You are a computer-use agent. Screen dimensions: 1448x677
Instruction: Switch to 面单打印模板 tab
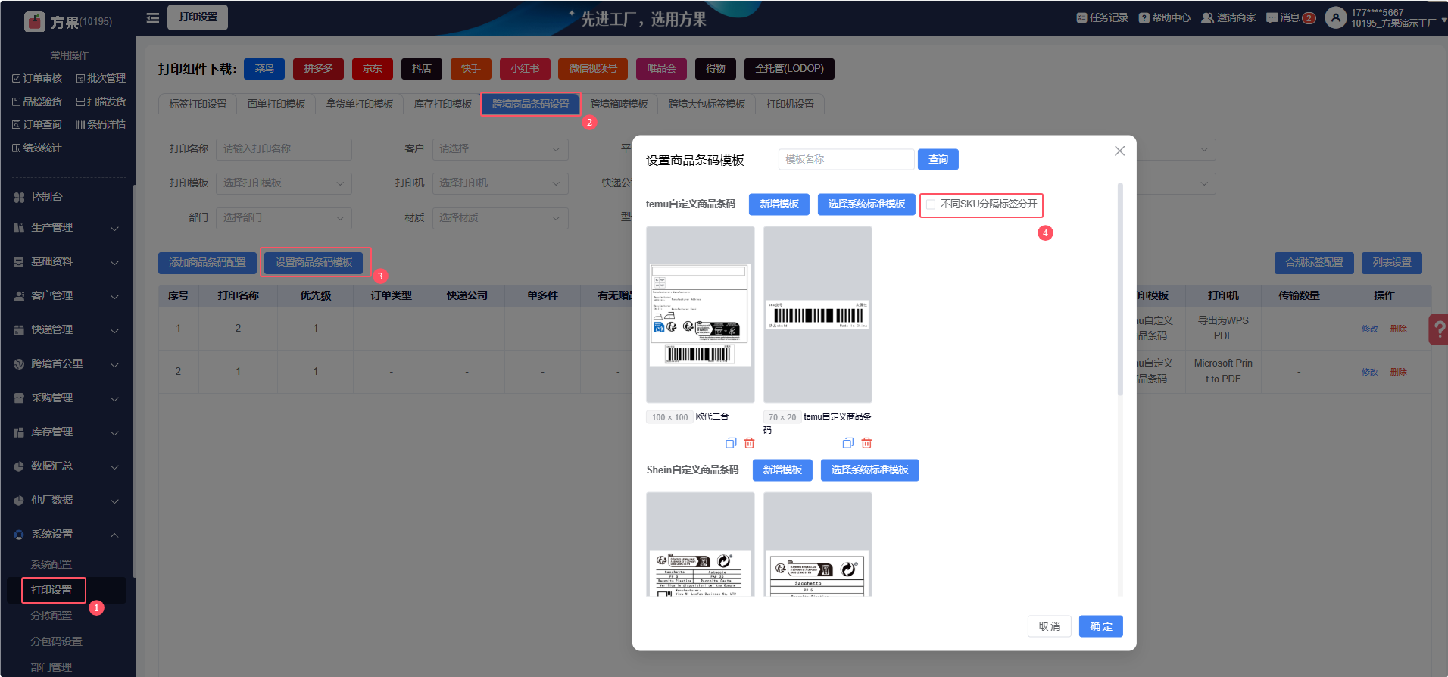coord(276,104)
